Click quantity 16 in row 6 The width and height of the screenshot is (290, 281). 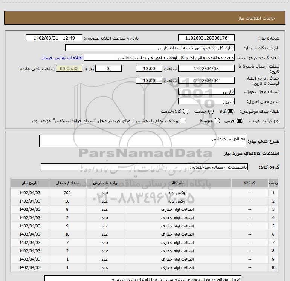(x=67, y=234)
